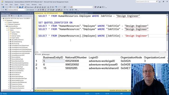The height and width of the screenshot is (95, 169).
Task: Comment out the selected lines icon
Action: coord(65,10)
